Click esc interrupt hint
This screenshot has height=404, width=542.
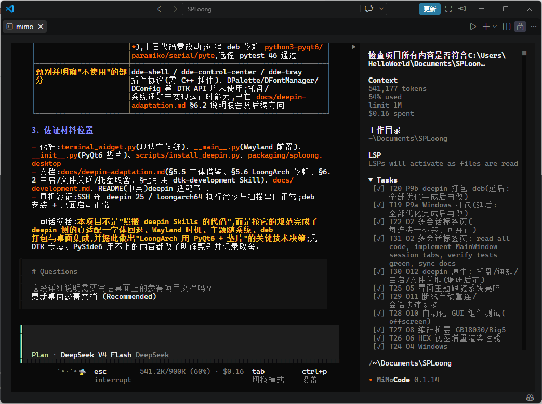click(113, 375)
